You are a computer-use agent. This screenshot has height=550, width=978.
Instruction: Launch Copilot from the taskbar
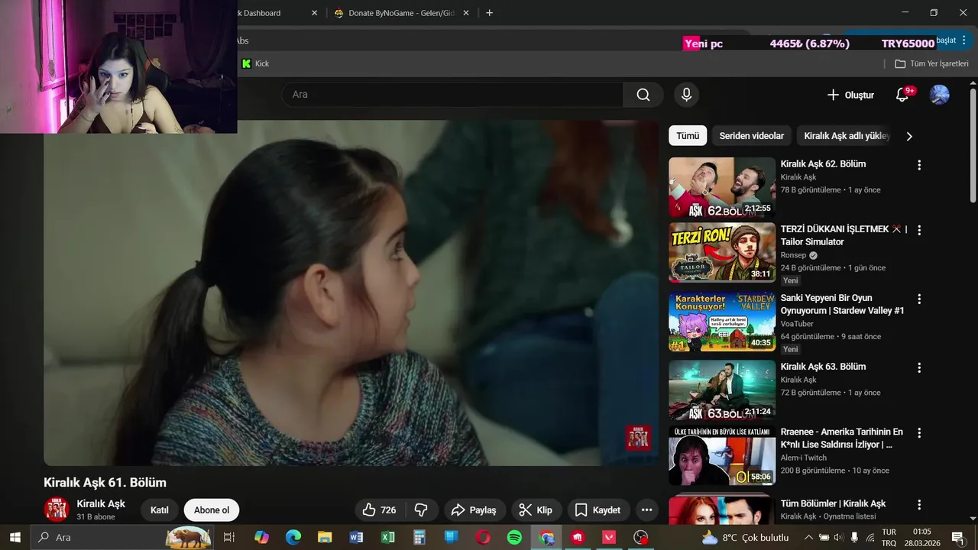[261, 537]
